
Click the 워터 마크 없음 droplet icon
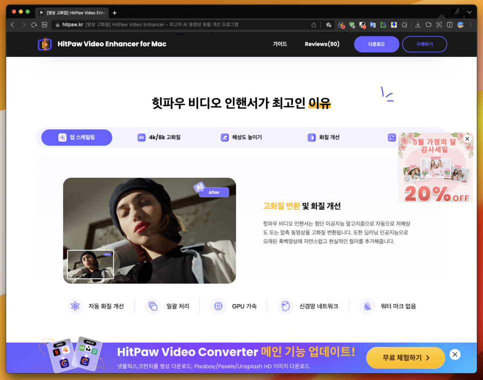367,306
